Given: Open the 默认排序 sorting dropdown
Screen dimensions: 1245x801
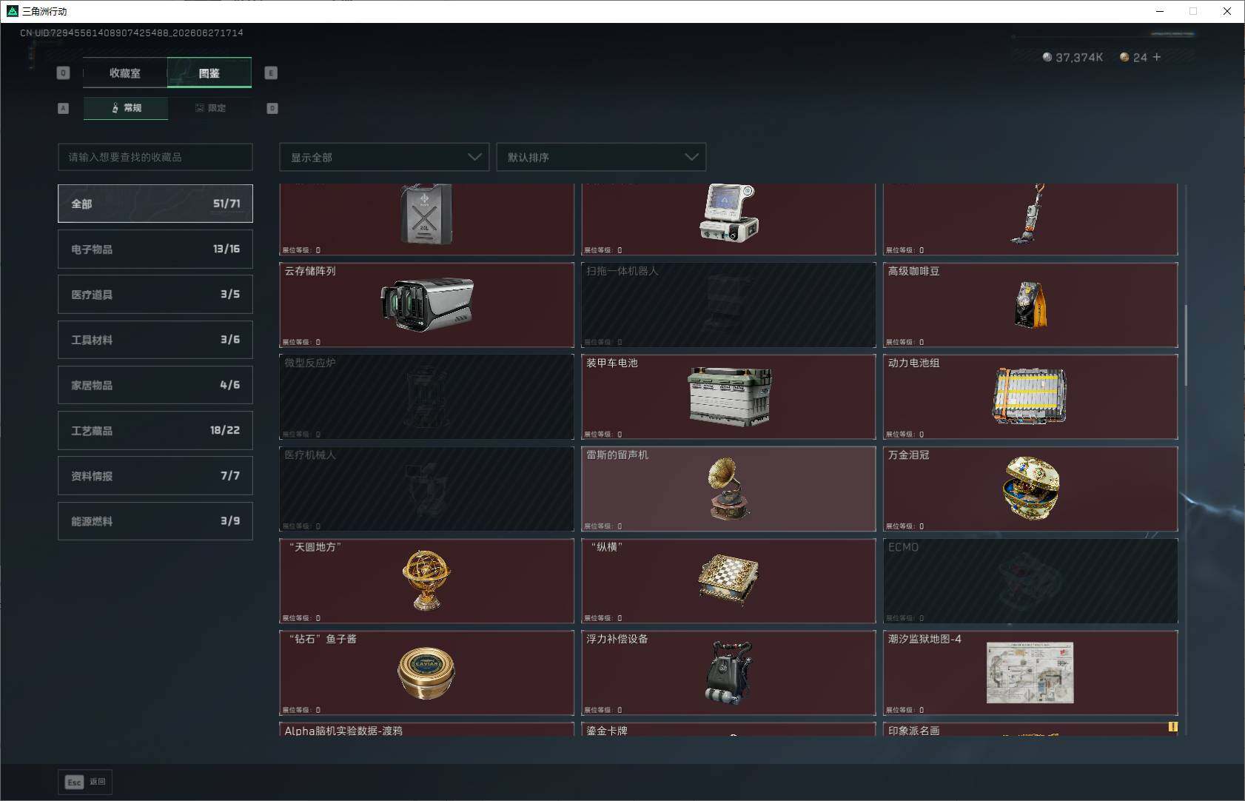Looking at the screenshot, I should [x=601, y=157].
